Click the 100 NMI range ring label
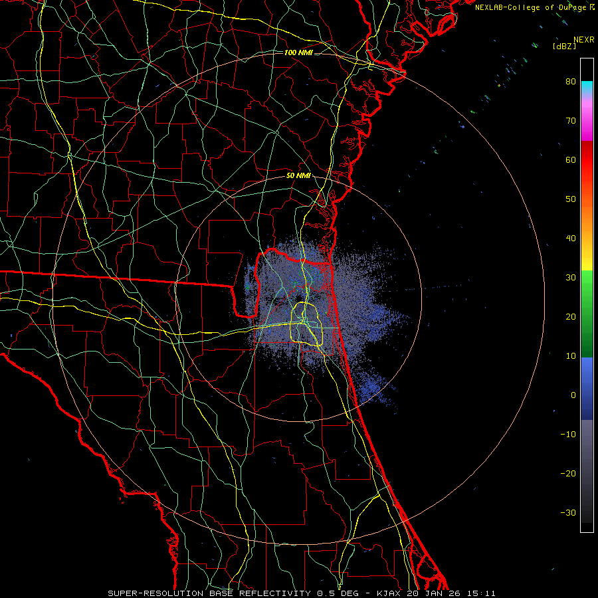The width and height of the screenshot is (598, 598). coord(298,52)
